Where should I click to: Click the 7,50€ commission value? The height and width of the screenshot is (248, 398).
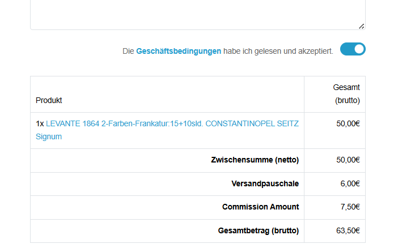point(350,207)
